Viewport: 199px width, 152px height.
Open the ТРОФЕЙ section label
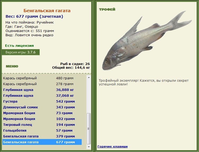pos(107,10)
